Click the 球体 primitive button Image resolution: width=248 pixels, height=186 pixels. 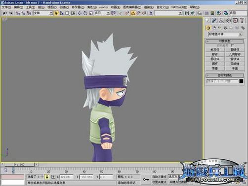(215, 54)
